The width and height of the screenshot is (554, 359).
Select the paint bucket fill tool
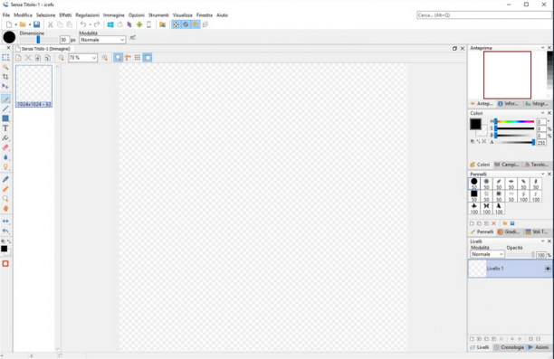tap(5, 138)
